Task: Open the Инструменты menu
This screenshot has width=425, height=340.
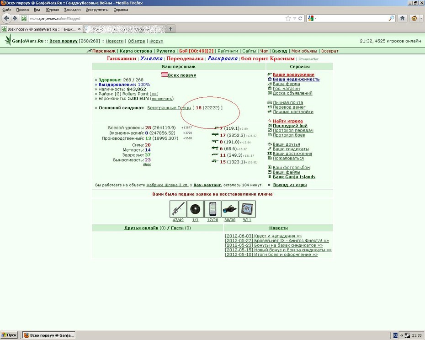Action: pos(97,10)
